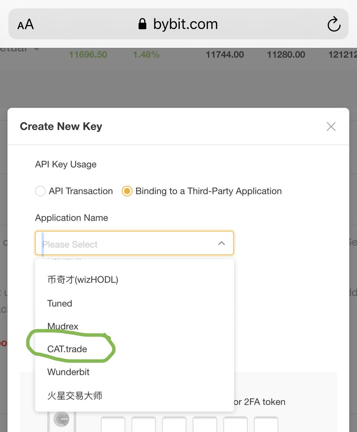
Task: Reload the bybit.com page
Action: click(x=334, y=24)
